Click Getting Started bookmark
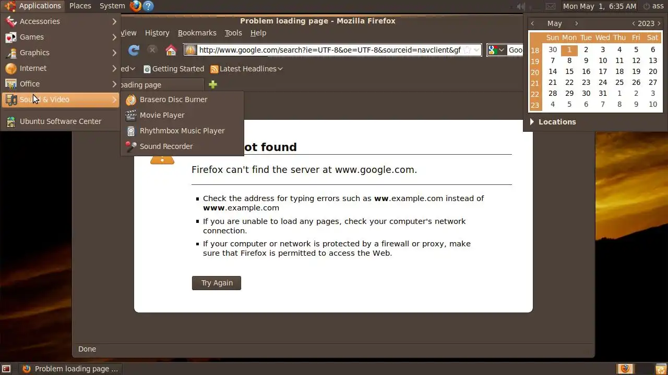The height and width of the screenshot is (375, 668). point(174,69)
